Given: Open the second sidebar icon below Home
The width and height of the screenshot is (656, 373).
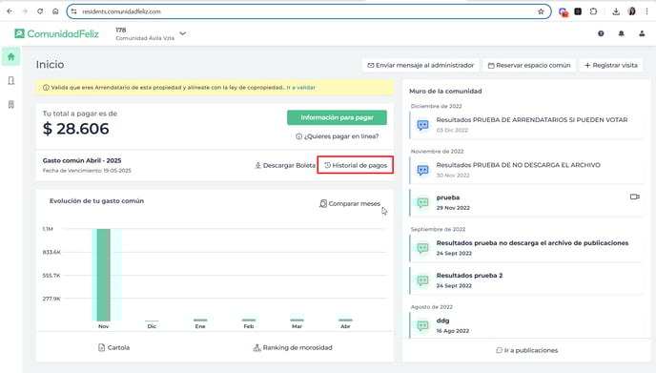Looking at the screenshot, I should coord(10,80).
